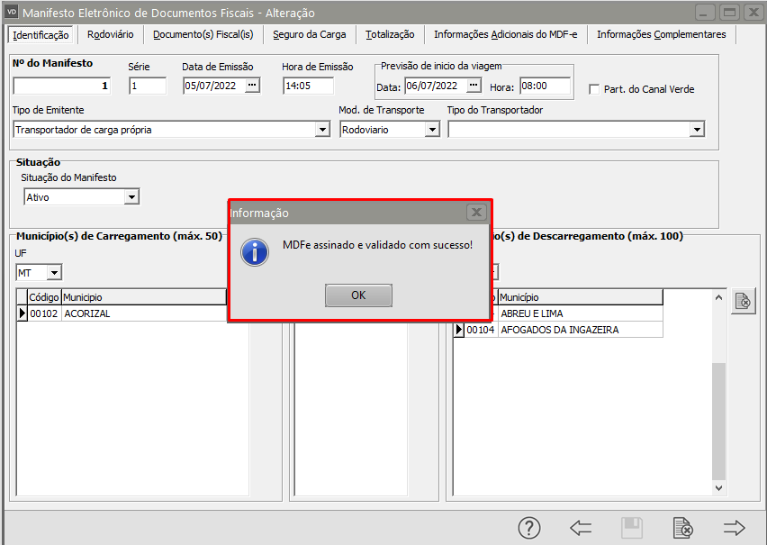The image size is (767, 545).
Task: Click the VD application icon in title bar
Action: 12,12
